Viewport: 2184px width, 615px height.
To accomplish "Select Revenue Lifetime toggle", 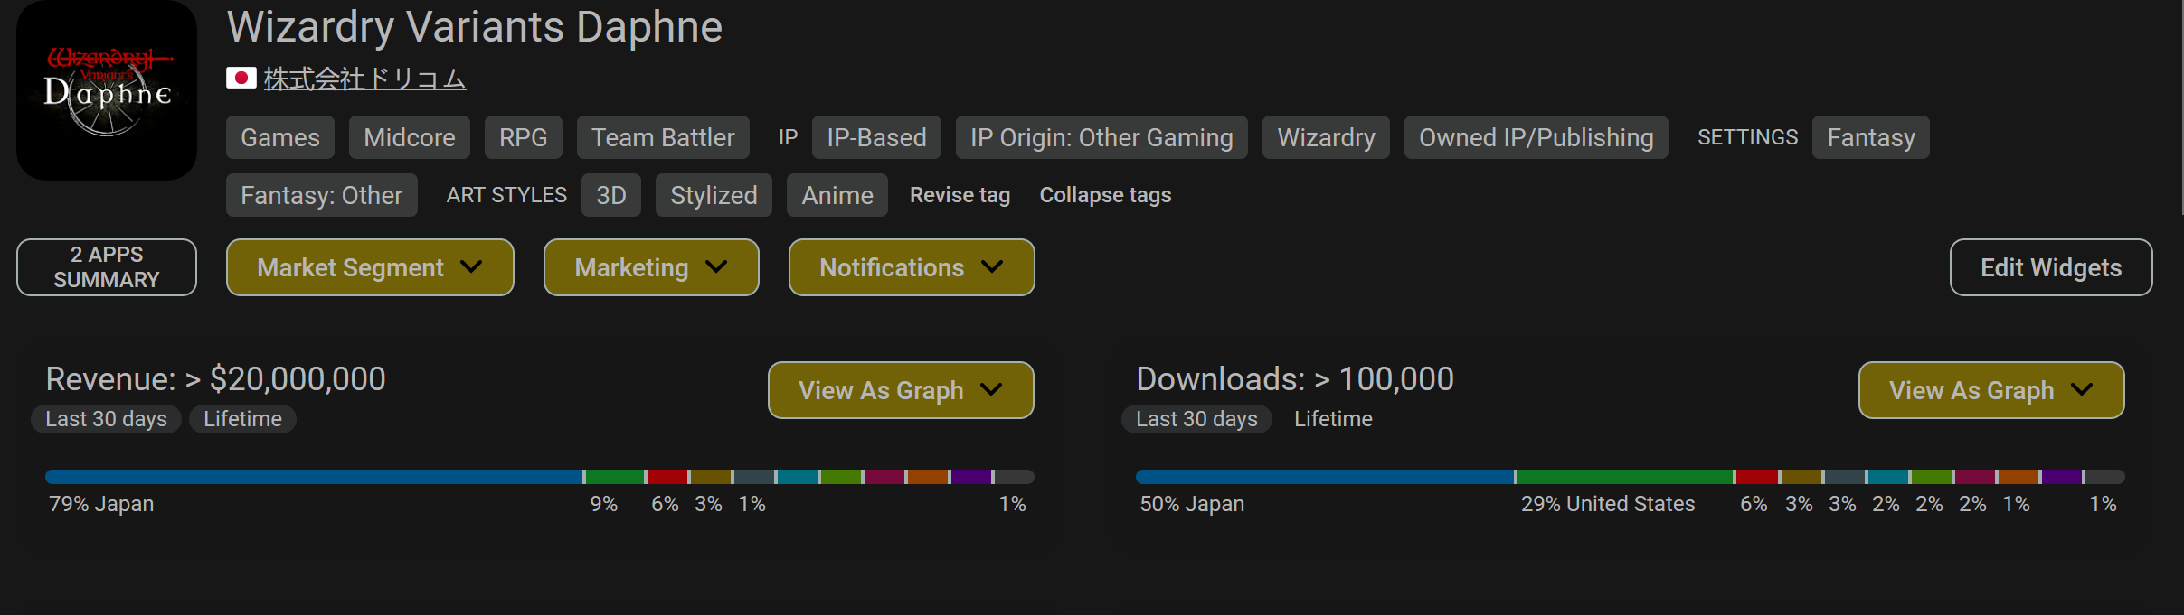I will click(242, 419).
